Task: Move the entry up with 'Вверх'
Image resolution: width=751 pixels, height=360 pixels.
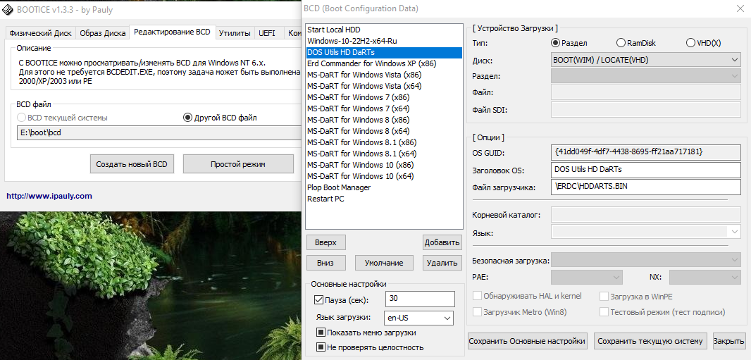Action: click(x=325, y=242)
